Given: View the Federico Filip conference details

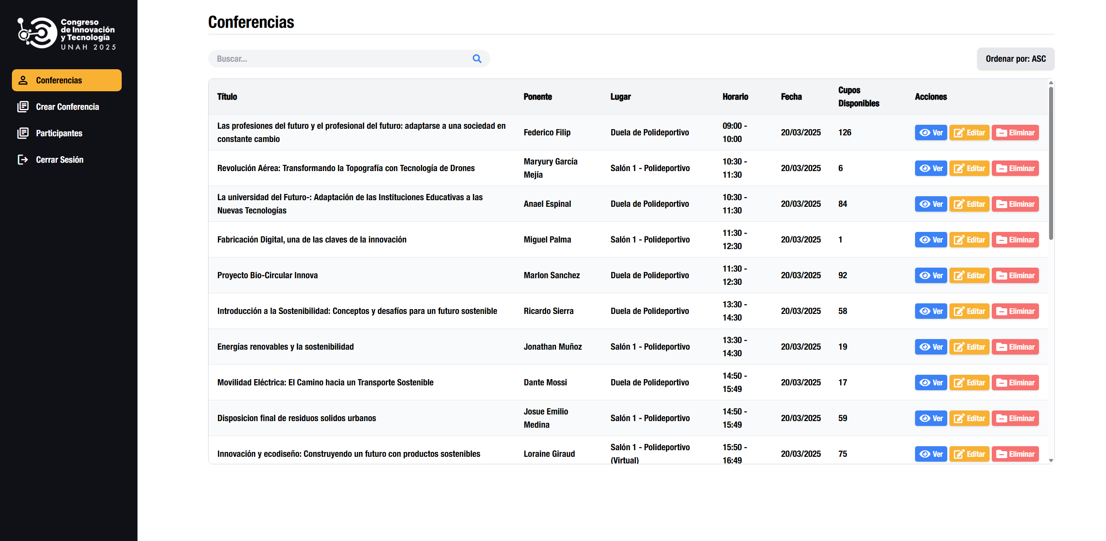Looking at the screenshot, I should (x=930, y=133).
